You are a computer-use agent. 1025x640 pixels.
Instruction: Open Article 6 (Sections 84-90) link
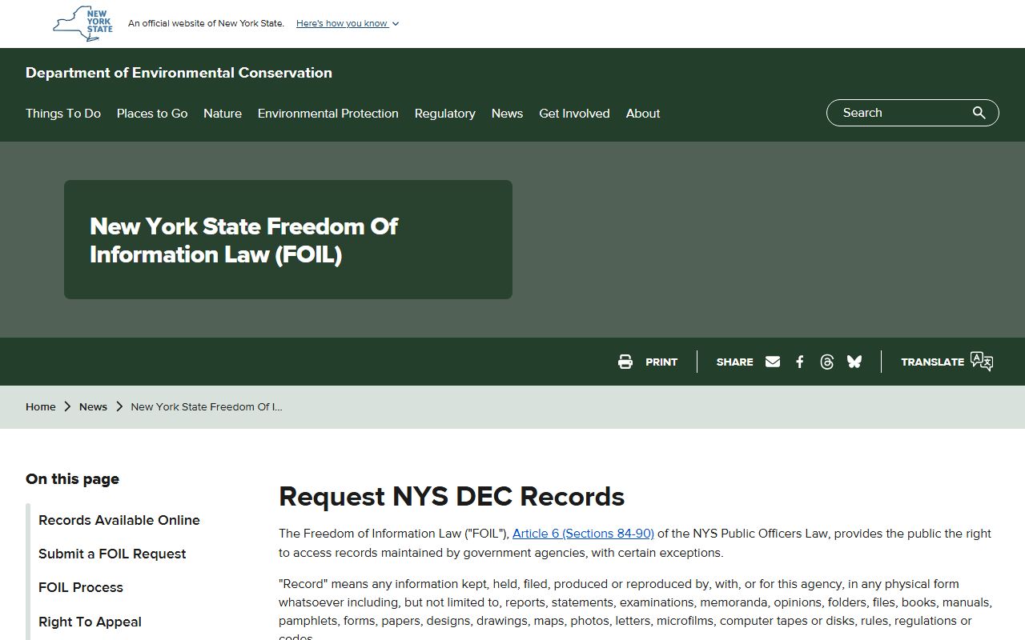pyautogui.click(x=583, y=534)
